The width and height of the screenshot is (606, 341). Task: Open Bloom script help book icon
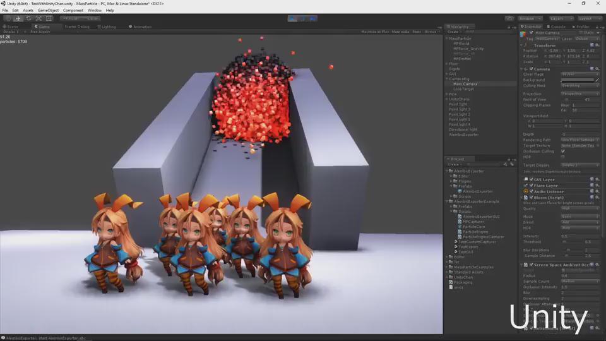591,198
